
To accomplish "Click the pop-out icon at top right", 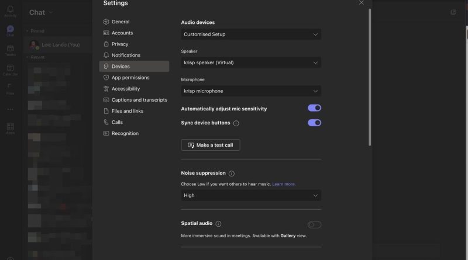I will 453,12.
